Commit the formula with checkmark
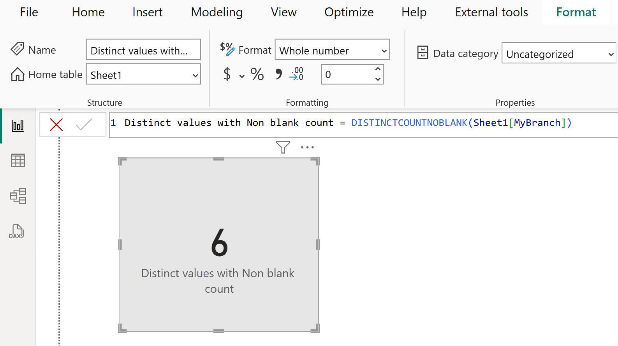The height and width of the screenshot is (346, 618). click(84, 125)
